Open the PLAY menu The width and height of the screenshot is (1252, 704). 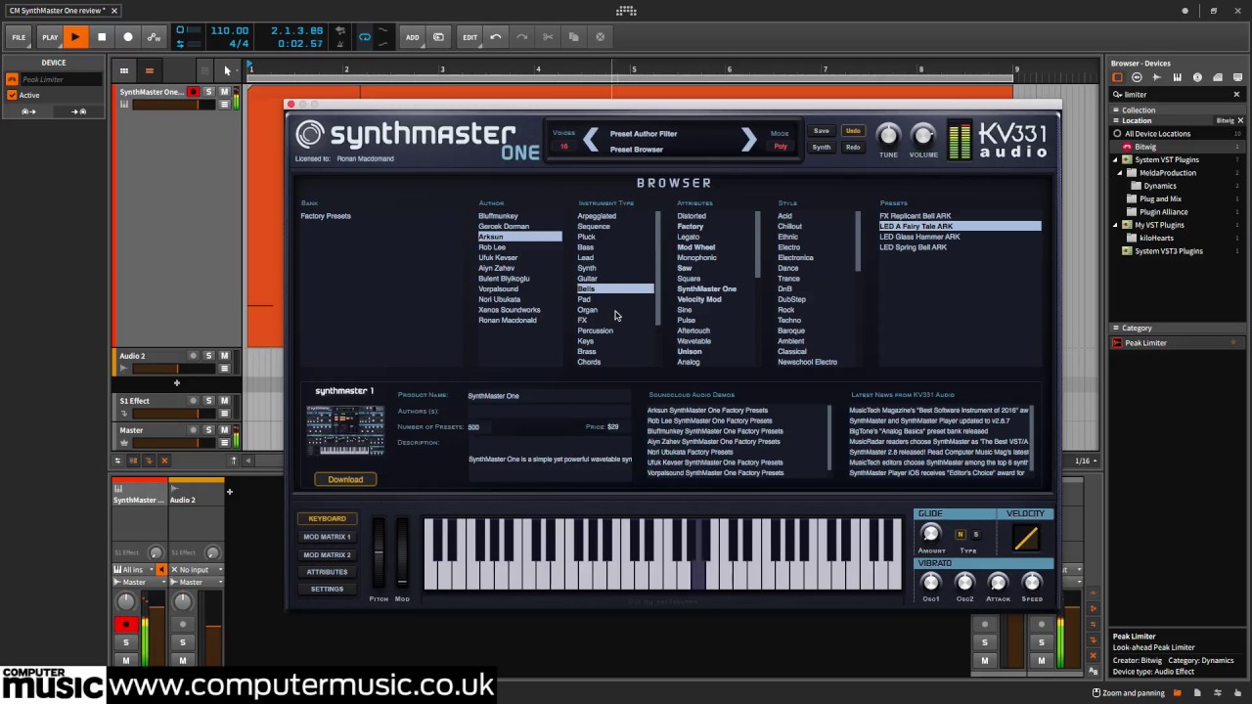point(50,37)
